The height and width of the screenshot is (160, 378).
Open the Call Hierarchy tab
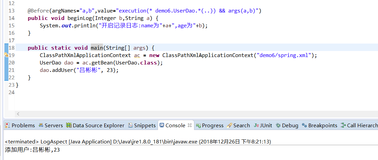[x=359, y=125]
